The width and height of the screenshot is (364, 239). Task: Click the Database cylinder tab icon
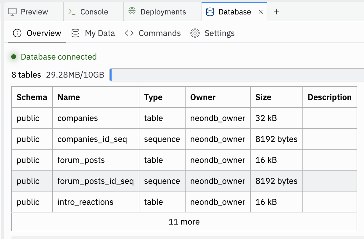(x=210, y=12)
